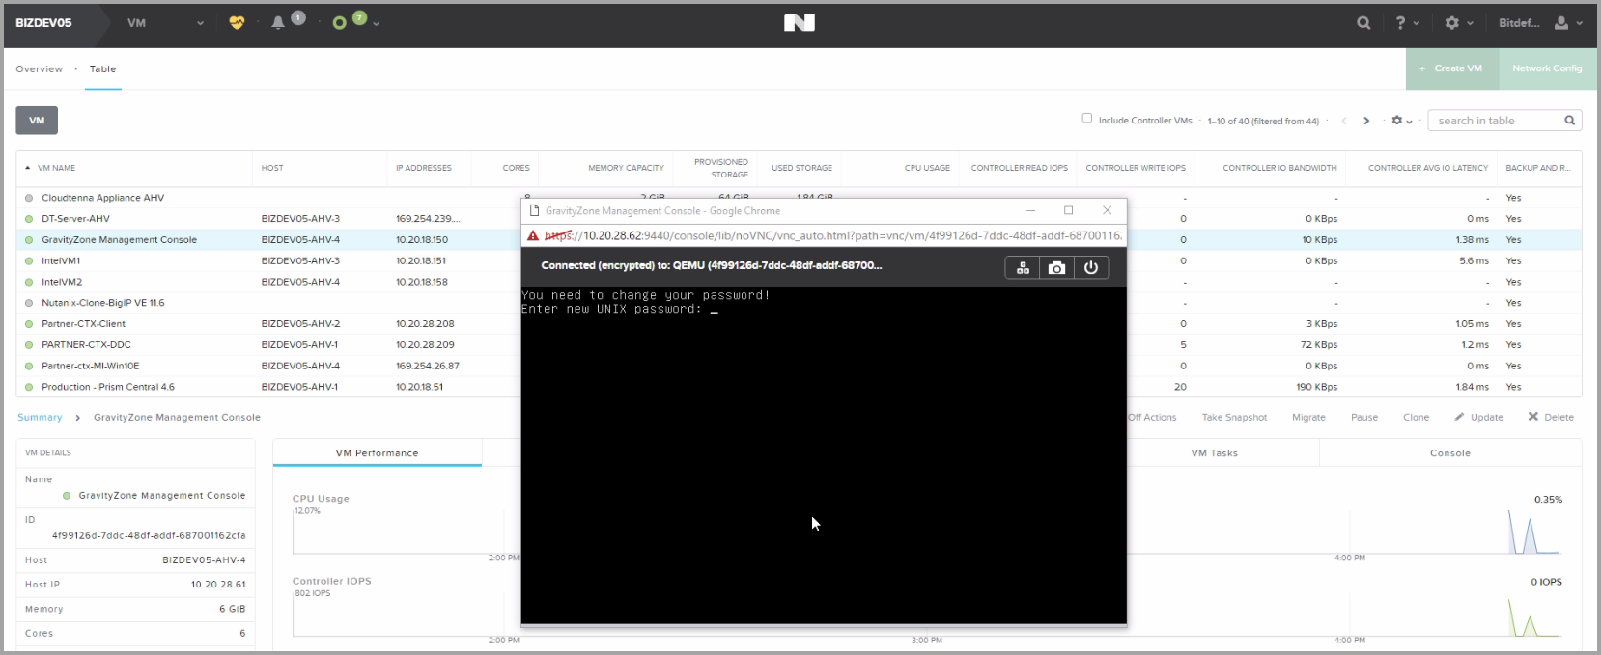Click the green tasks circle icon
Viewport: 1601px width, 655px height.
click(x=339, y=22)
